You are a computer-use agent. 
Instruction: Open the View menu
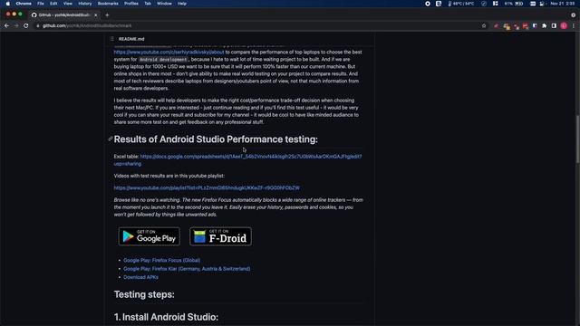coord(68,4)
